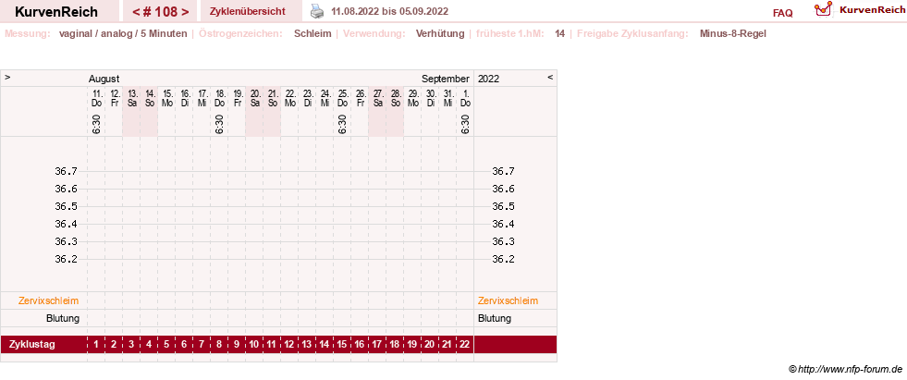The image size is (907, 380).
Task: Click cycle day 10 cell
Action: (x=254, y=345)
